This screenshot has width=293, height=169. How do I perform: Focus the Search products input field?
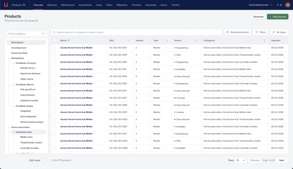[136, 32]
